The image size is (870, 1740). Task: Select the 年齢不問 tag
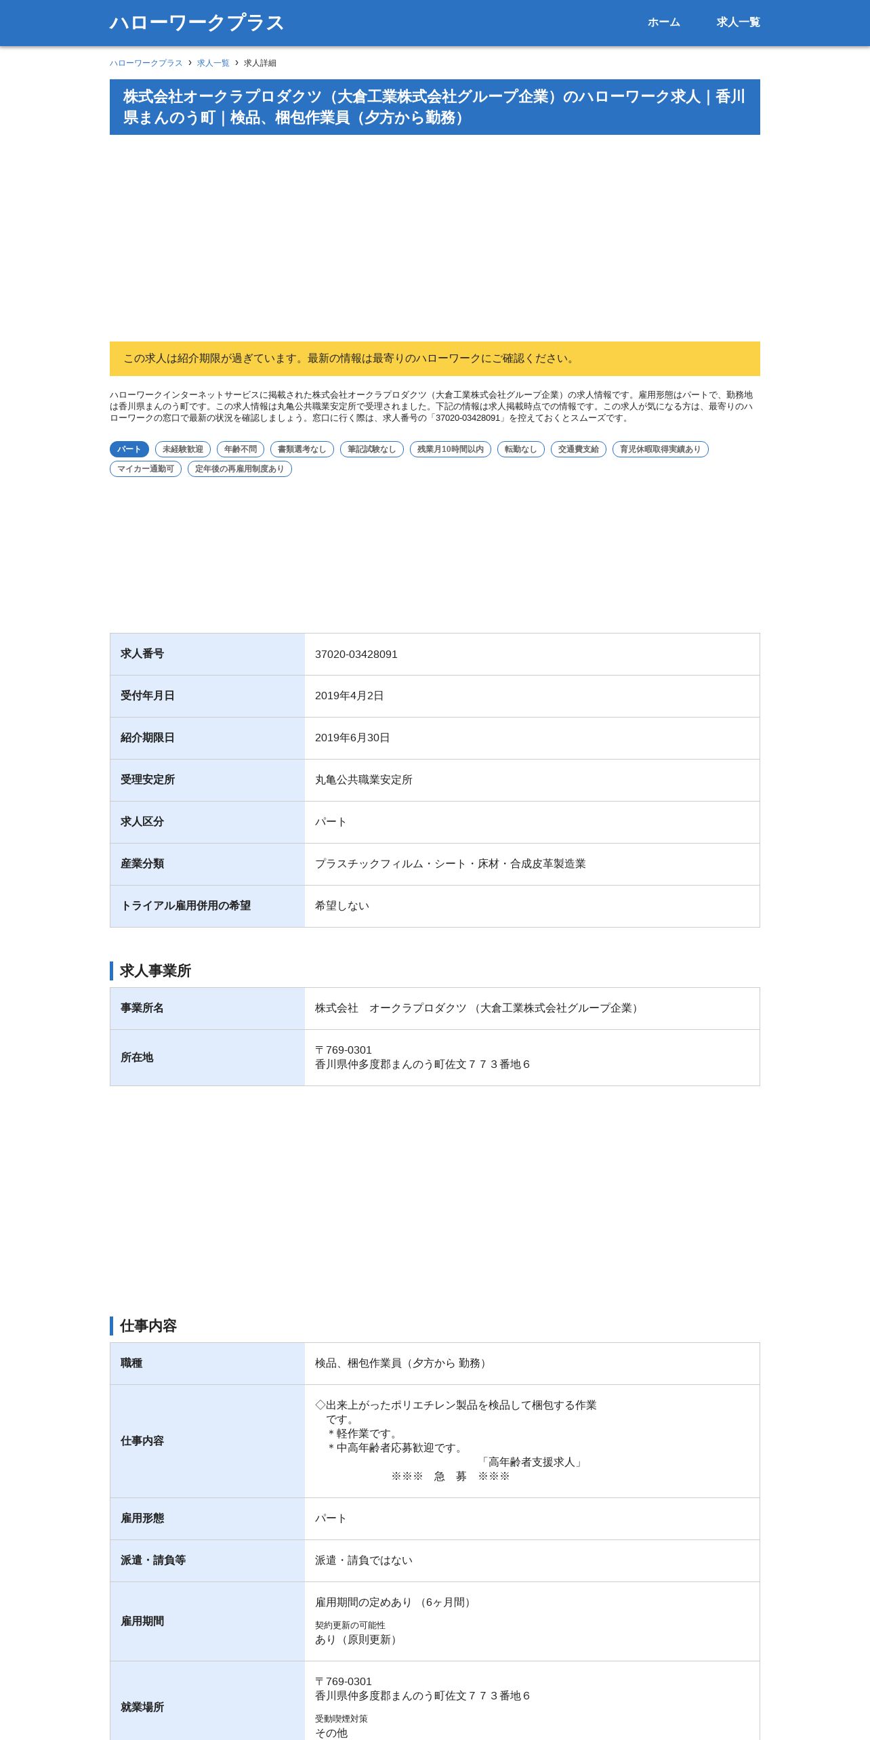(241, 449)
